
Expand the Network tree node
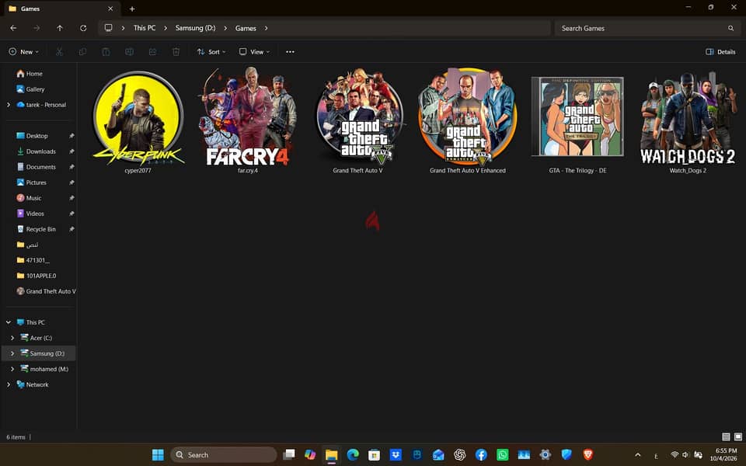click(8, 384)
